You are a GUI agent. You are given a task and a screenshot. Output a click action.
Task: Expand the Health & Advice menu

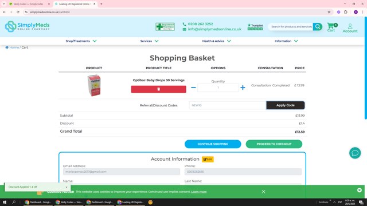217,41
